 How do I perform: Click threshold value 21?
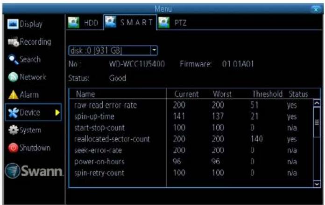(x=254, y=116)
